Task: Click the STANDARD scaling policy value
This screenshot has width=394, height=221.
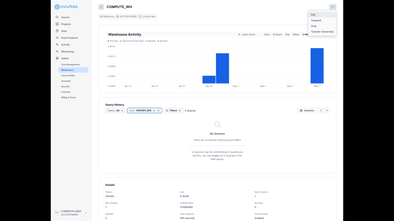Action: point(187,207)
